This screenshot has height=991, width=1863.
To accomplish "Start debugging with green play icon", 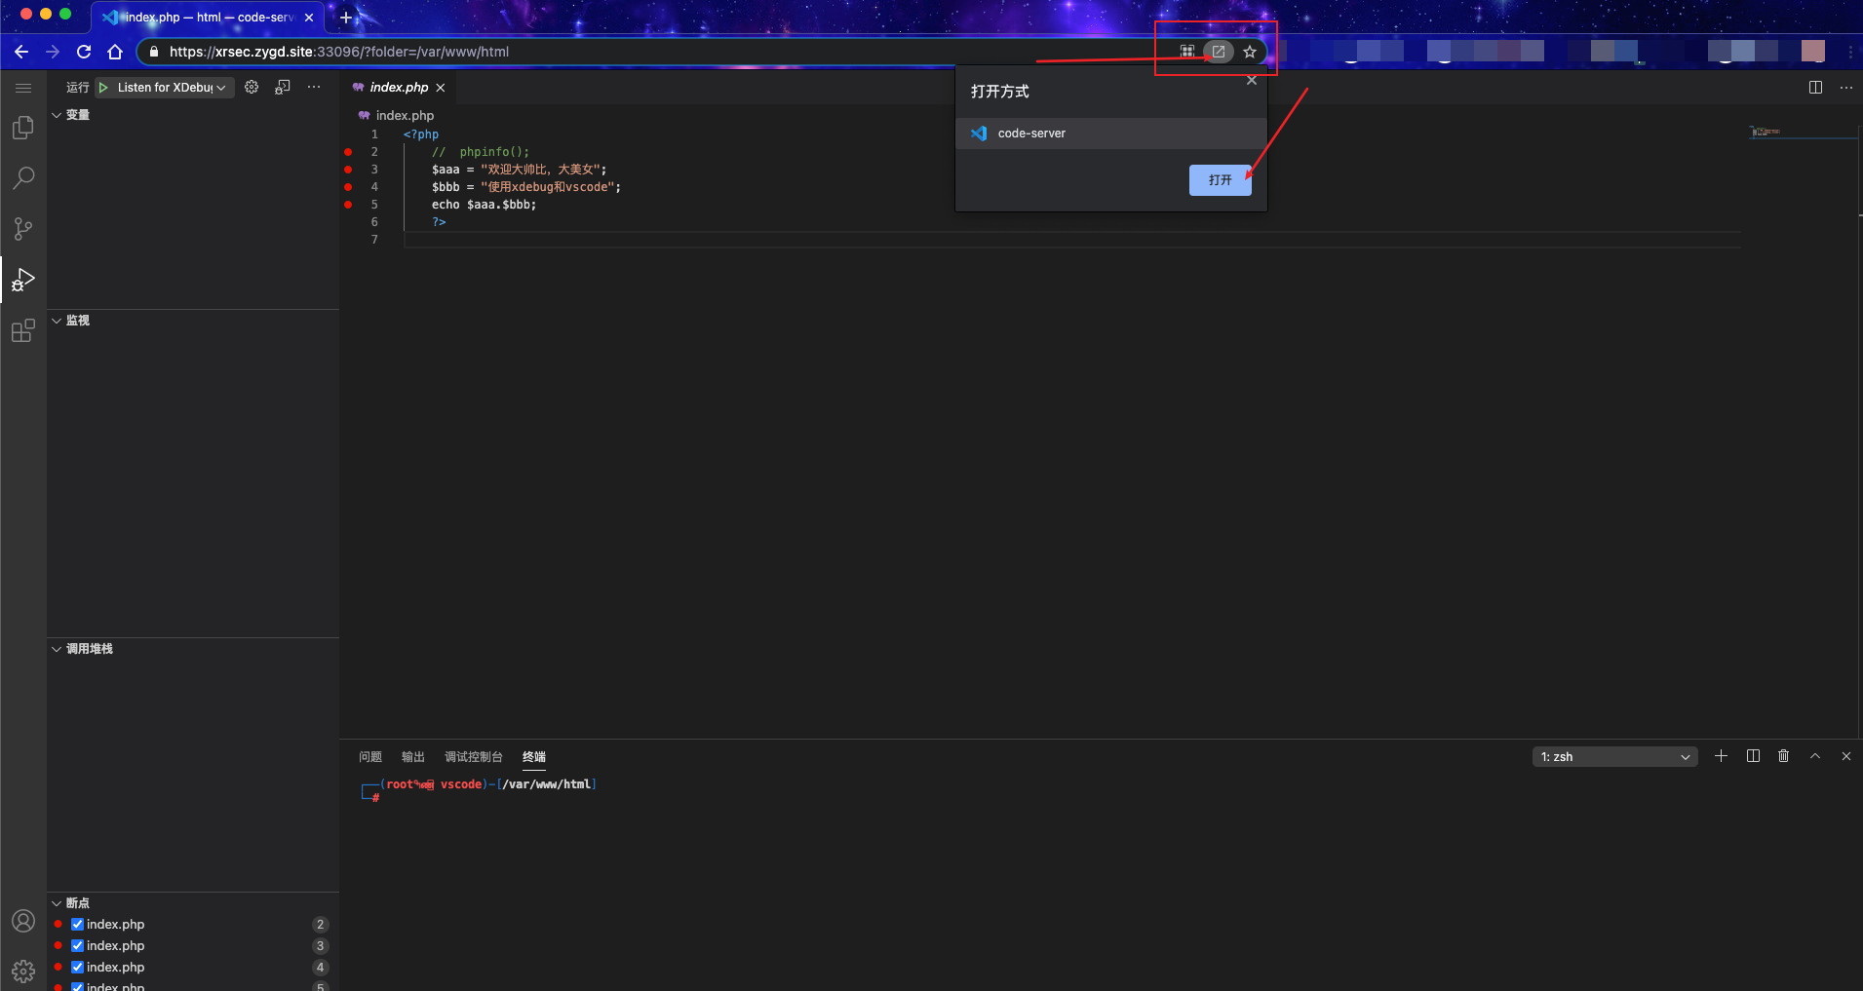I will pyautogui.click(x=103, y=88).
